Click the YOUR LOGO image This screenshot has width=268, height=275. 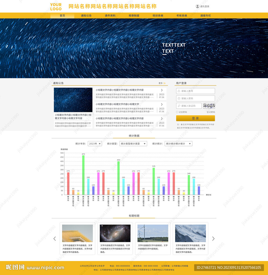[x=56, y=7]
